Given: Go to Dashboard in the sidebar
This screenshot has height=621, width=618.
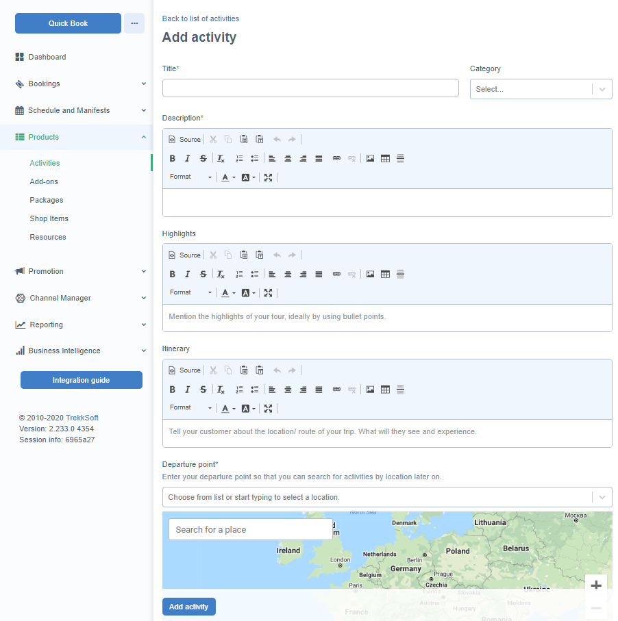Looking at the screenshot, I should tap(47, 57).
